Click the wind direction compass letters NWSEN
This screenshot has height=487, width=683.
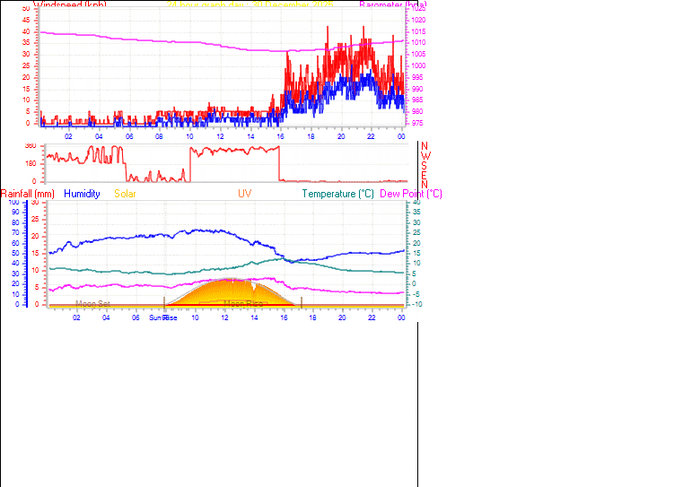425,165
